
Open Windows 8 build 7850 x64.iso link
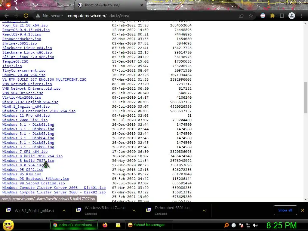point(32,156)
